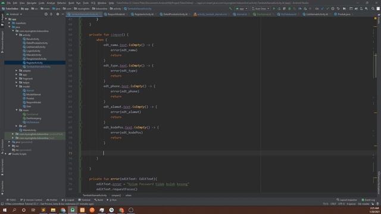Open the TODO tool window
The height and width of the screenshot is (214, 381).
[x=11, y=200]
